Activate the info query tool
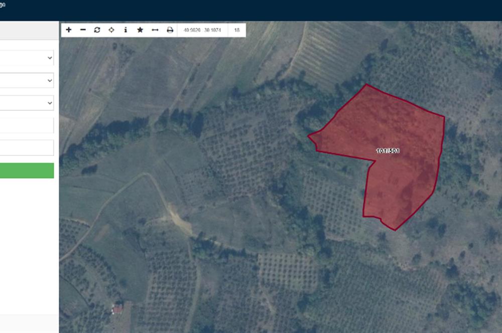This screenshot has height=333, width=502. tap(125, 30)
